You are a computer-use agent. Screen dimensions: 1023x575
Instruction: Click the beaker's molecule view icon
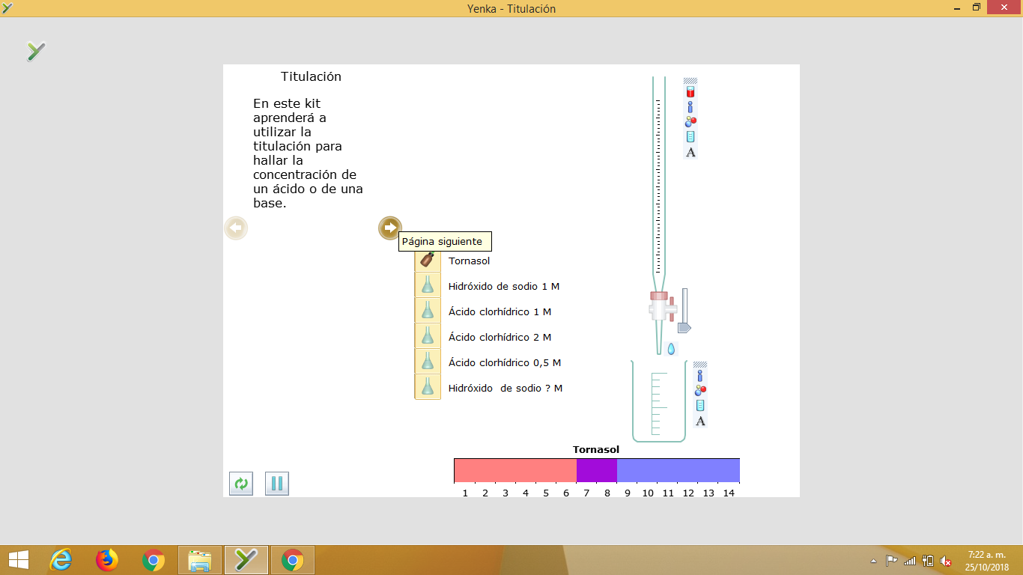[x=700, y=390]
